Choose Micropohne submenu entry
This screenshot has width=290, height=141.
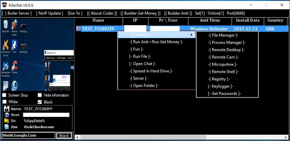(x=222, y=64)
